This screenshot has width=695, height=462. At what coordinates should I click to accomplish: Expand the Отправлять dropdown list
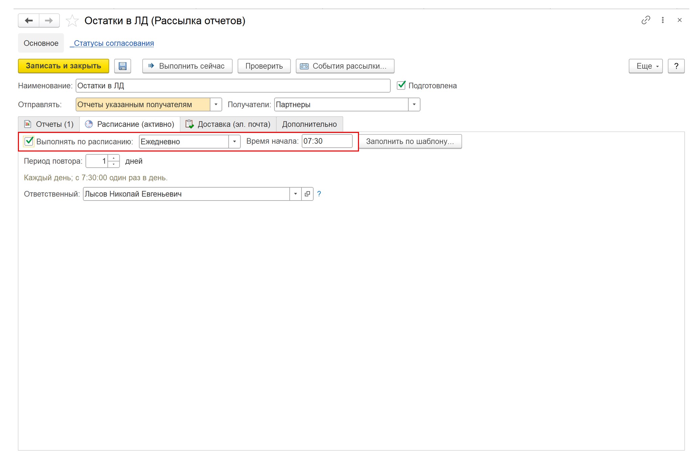pyautogui.click(x=216, y=105)
